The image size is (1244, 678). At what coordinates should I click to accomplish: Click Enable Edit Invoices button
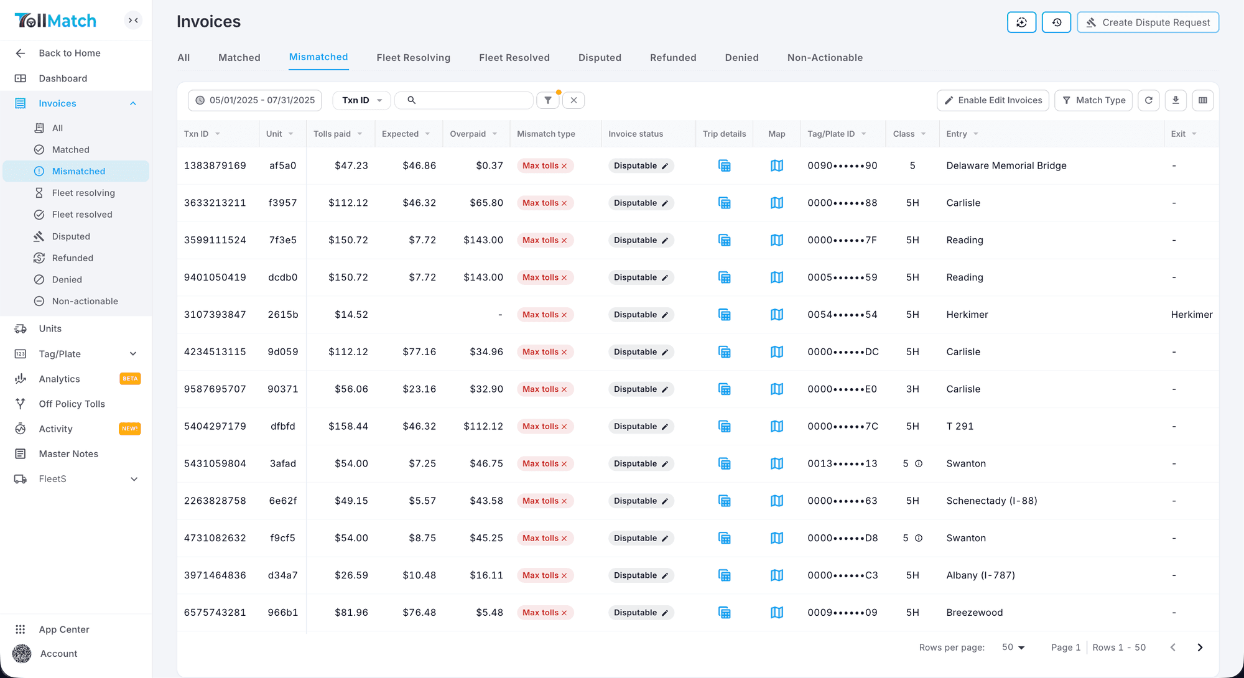(x=993, y=100)
